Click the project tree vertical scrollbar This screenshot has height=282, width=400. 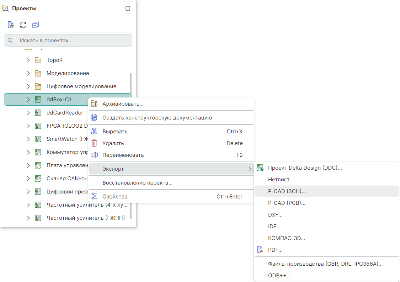131,142
